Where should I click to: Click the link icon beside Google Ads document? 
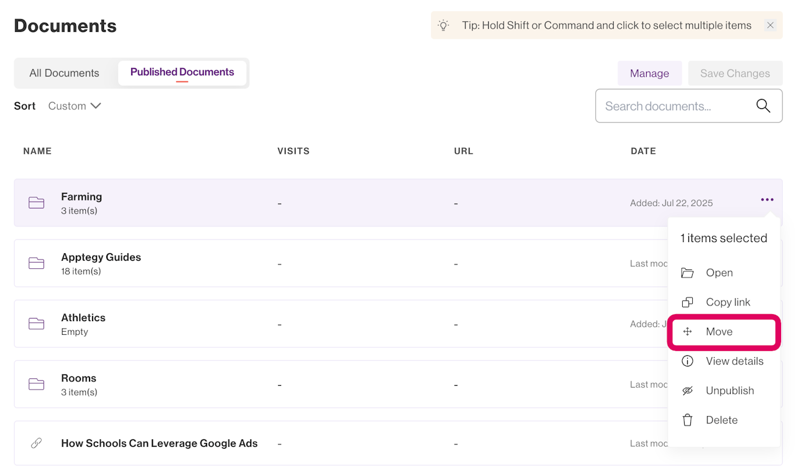click(37, 444)
